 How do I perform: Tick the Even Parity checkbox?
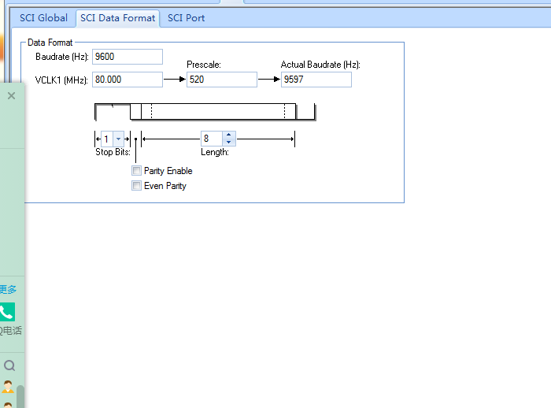[x=136, y=185]
